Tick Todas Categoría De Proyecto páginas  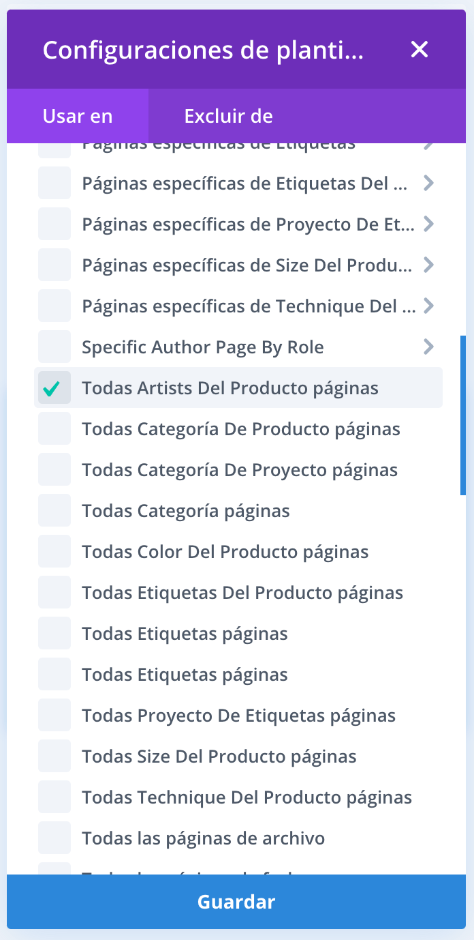tap(54, 470)
